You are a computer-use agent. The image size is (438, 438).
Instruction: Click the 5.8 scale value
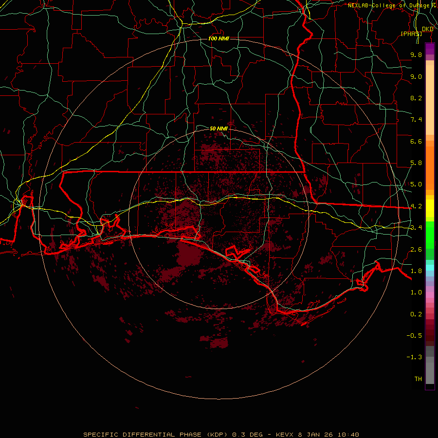pos(416,163)
